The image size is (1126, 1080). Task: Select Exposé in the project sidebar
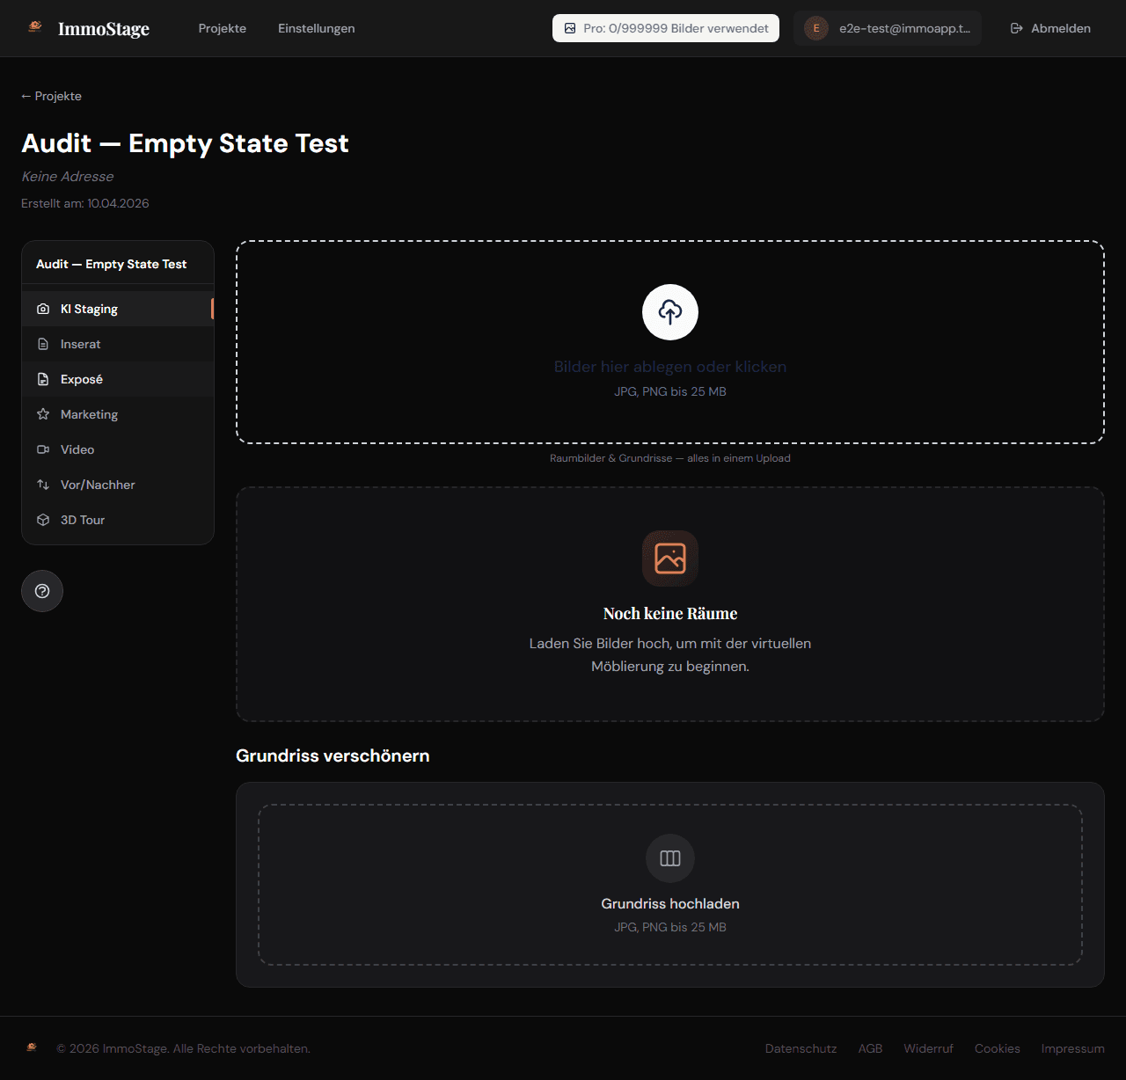81,379
